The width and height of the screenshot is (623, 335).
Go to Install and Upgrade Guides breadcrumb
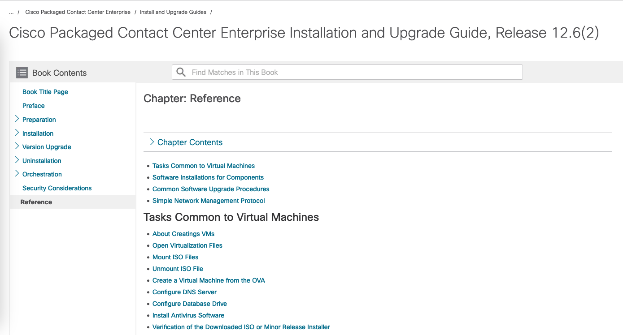click(173, 12)
